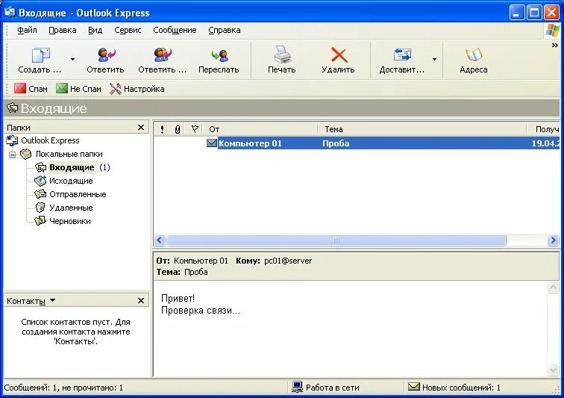Click the Удалить red X icon
Viewport: 564px width, 398px height.
[x=339, y=55]
